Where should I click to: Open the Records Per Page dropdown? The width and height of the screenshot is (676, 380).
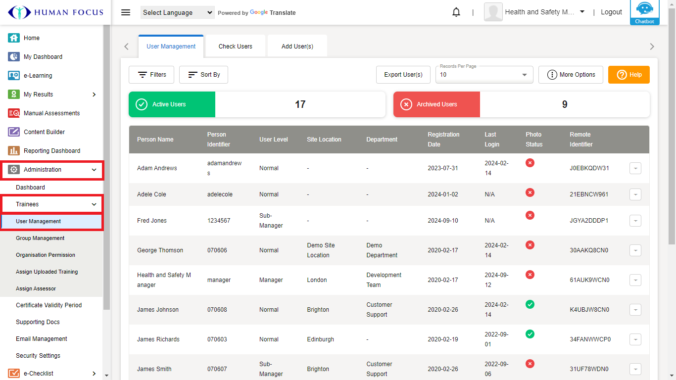tap(483, 75)
